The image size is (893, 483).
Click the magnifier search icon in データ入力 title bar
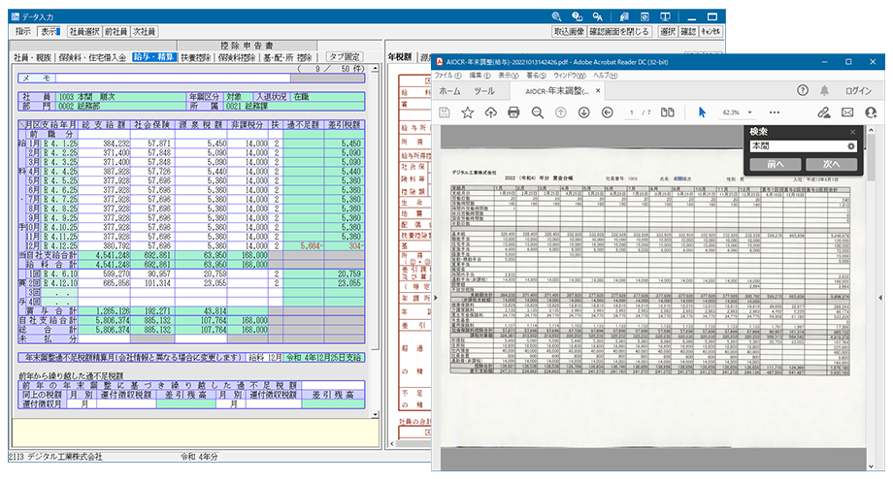coord(556,16)
